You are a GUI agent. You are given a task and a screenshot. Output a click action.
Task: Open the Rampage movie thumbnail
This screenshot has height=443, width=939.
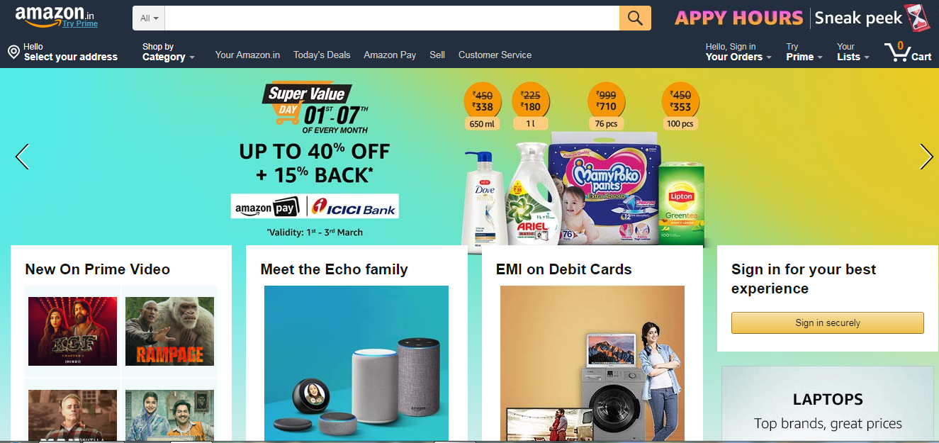pos(169,331)
